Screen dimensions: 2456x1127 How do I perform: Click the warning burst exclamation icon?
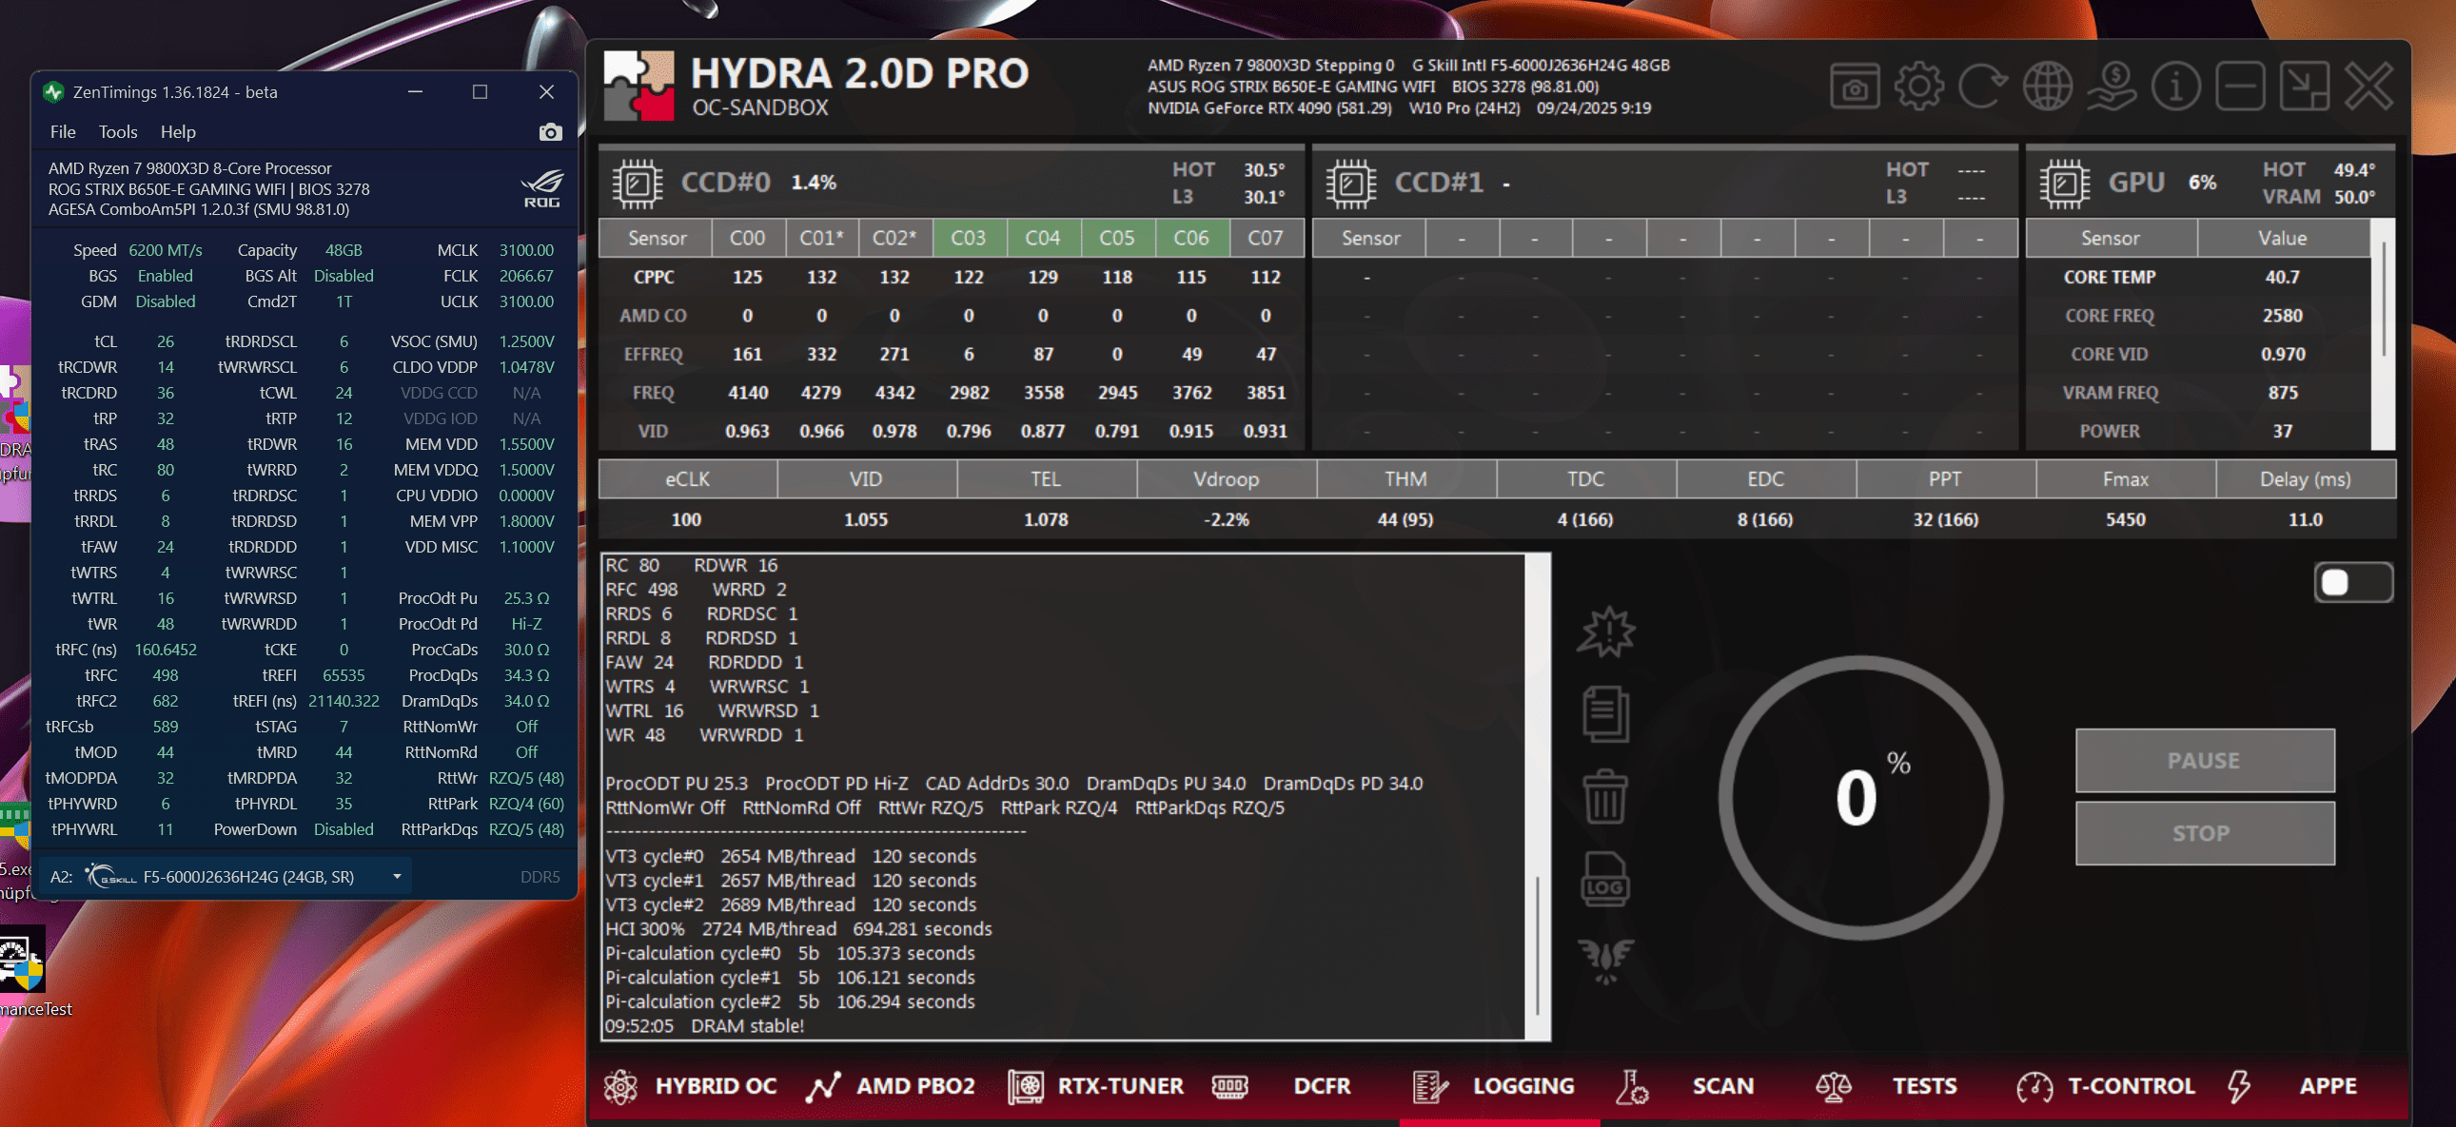pyautogui.click(x=1605, y=632)
